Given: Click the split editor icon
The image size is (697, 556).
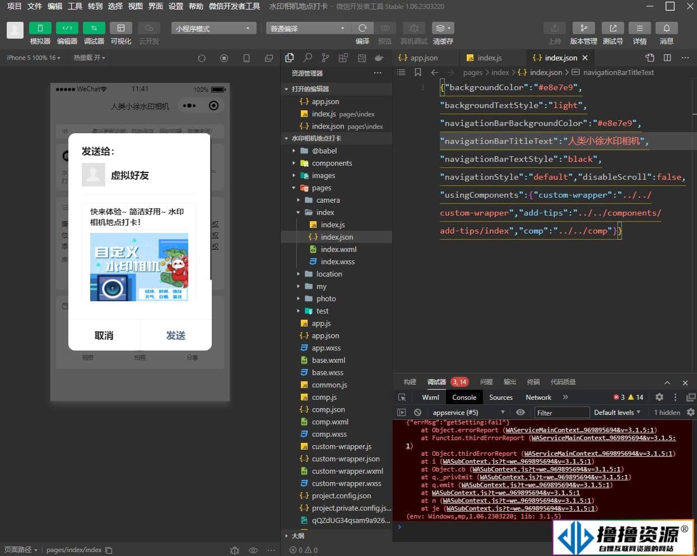Looking at the screenshot, I should tap(667, 58).
